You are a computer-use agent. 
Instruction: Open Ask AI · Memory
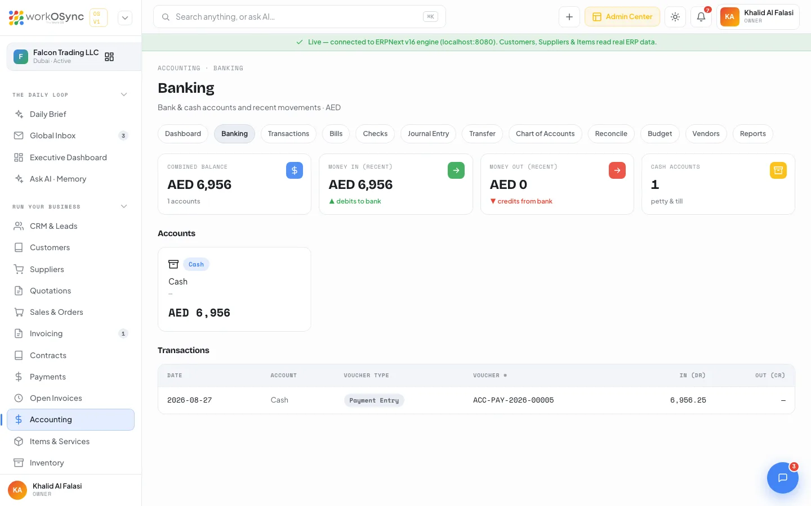tap(71, 179)
